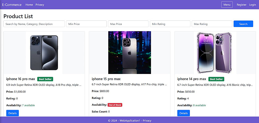This screenshot has width=259, height=123.
Task: Open the iPhone 14 Pro Max image
Action: 215,53
